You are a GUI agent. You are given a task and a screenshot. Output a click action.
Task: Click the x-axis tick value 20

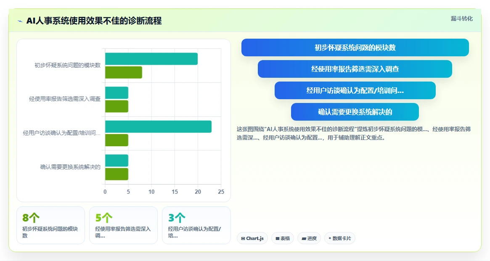(198, 192)
